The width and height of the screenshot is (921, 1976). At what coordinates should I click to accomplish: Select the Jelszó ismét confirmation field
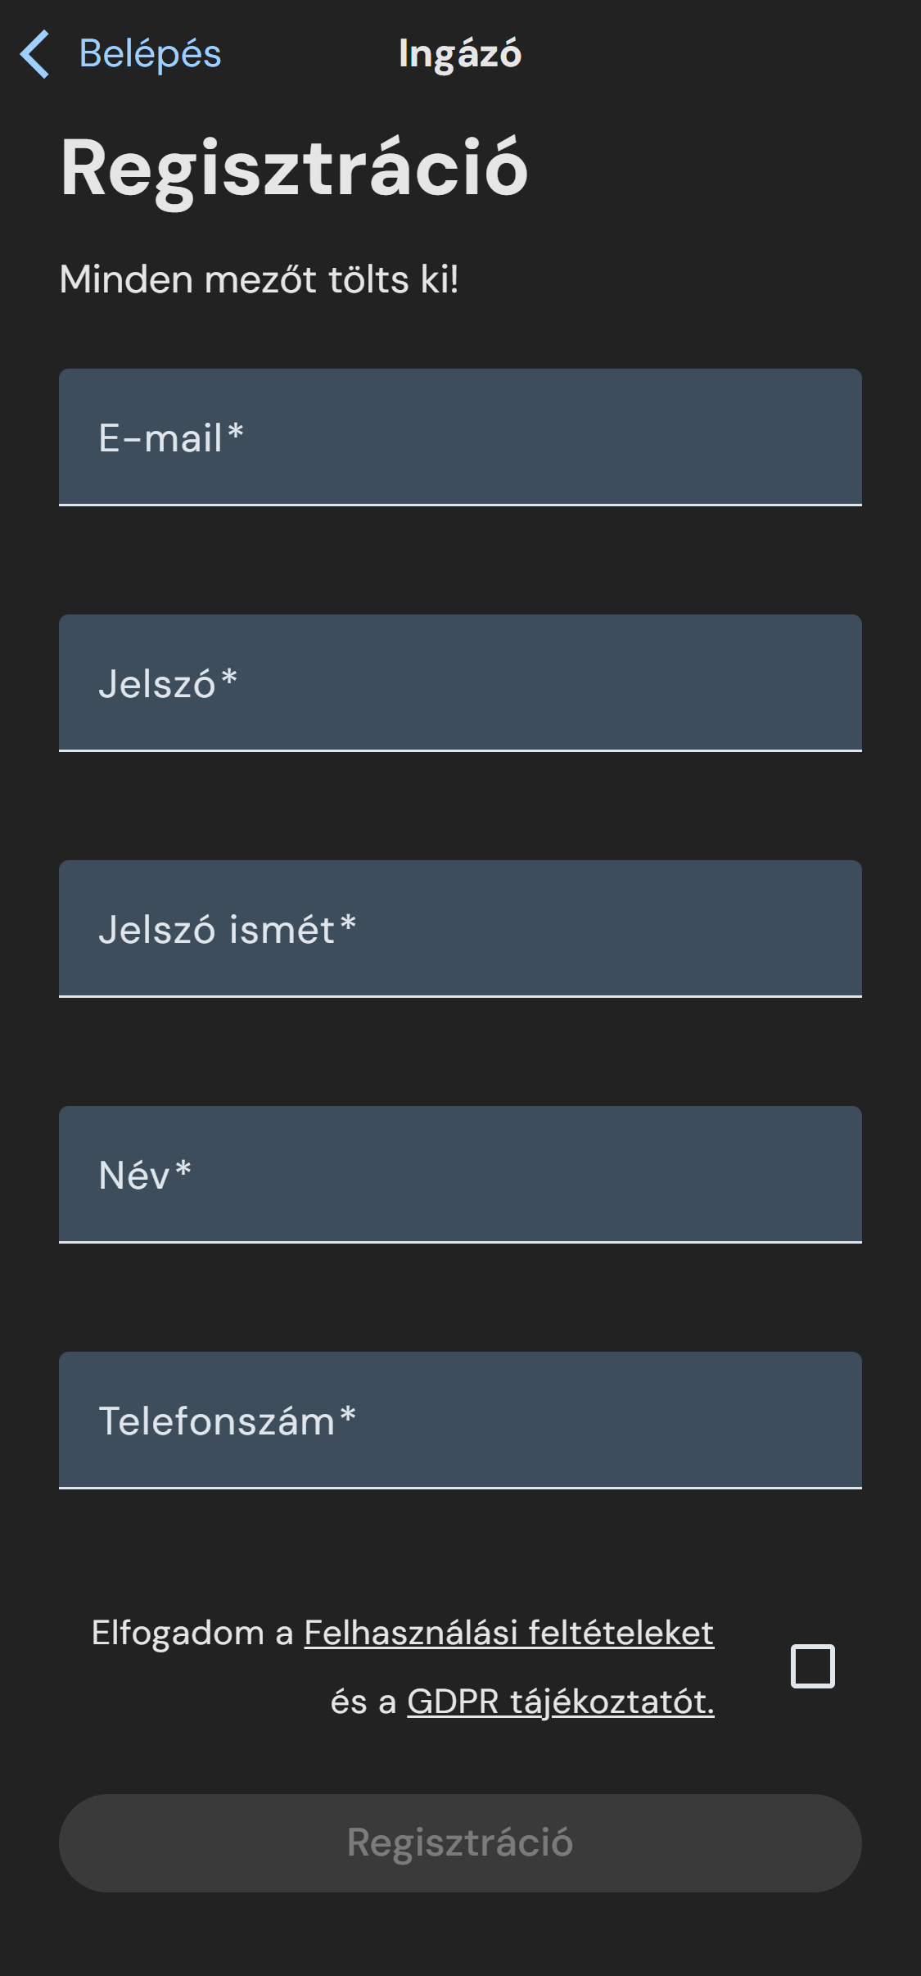coord(460,928)
